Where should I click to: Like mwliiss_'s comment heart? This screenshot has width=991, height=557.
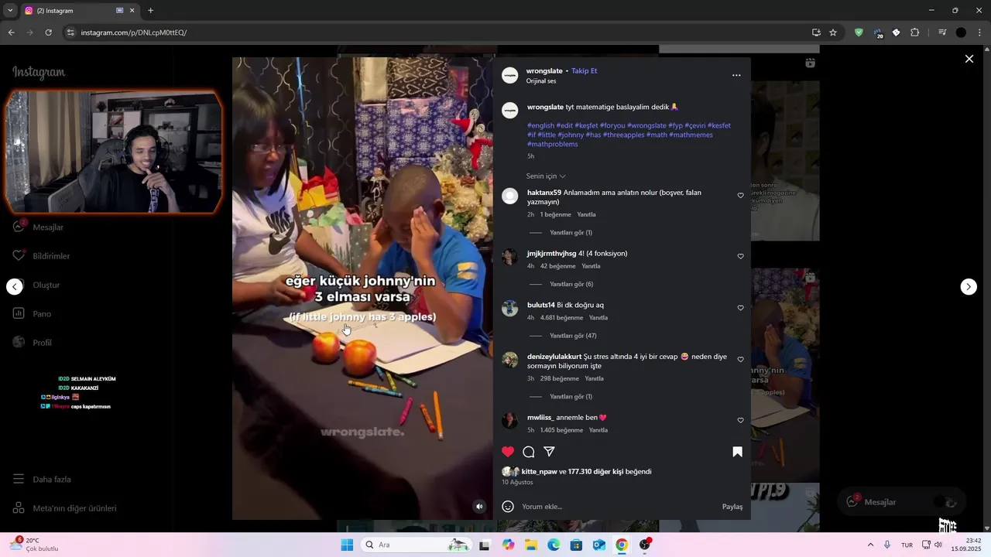(x=740, y=421)
